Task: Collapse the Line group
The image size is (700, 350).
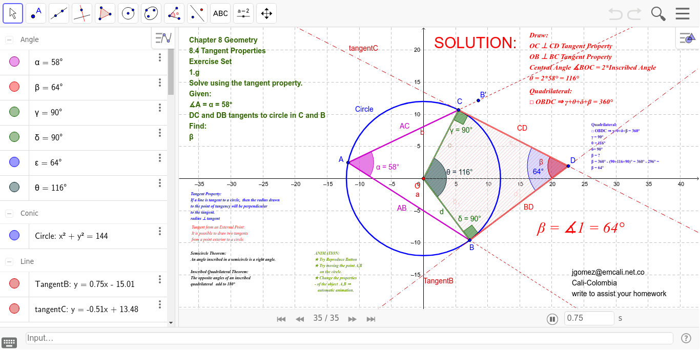Action: point(9,261)
